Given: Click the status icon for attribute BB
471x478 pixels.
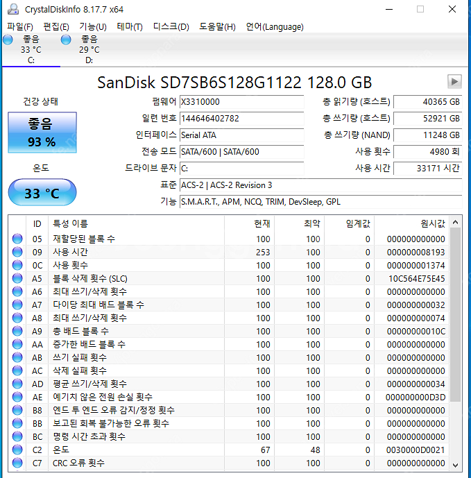Looking at the screenshot, I should click(17, 422).
